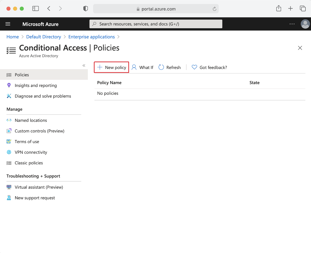The image size is (311, 253).
Task: Select the Terms of use icon
Action: pos(9,141)
